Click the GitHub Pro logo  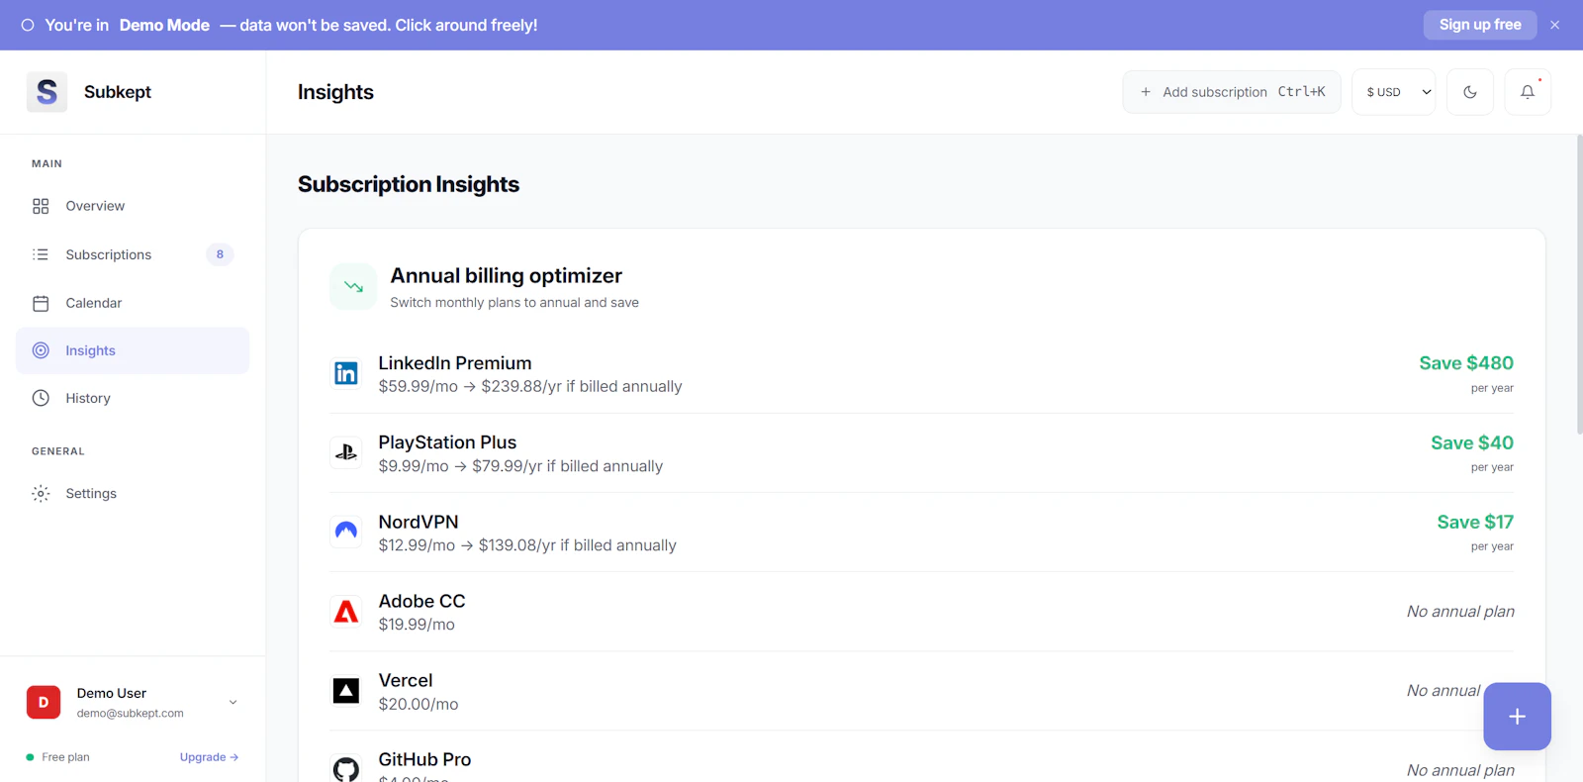(x=346, y=768)
